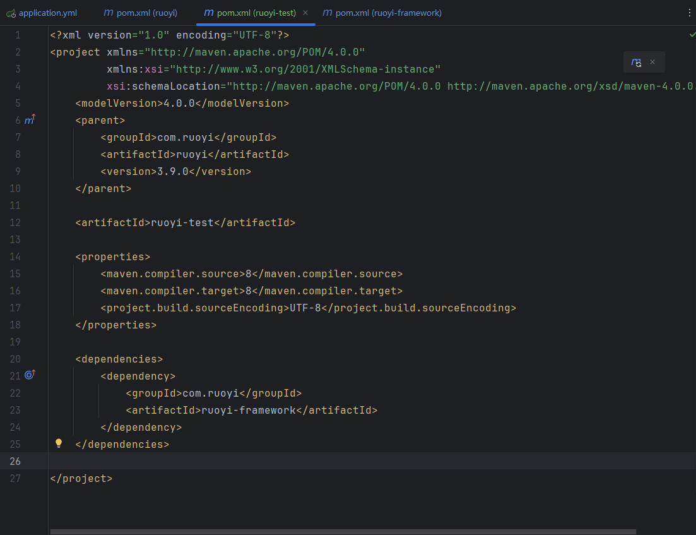Click the ruoyi-test artifactId text

tap(182, 222)
